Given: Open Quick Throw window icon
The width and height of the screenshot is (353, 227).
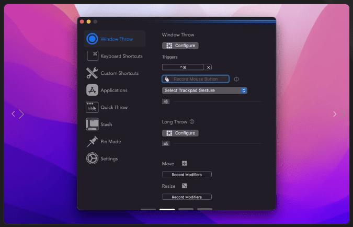Looking at the screenshot, I should tap(92, 107).
